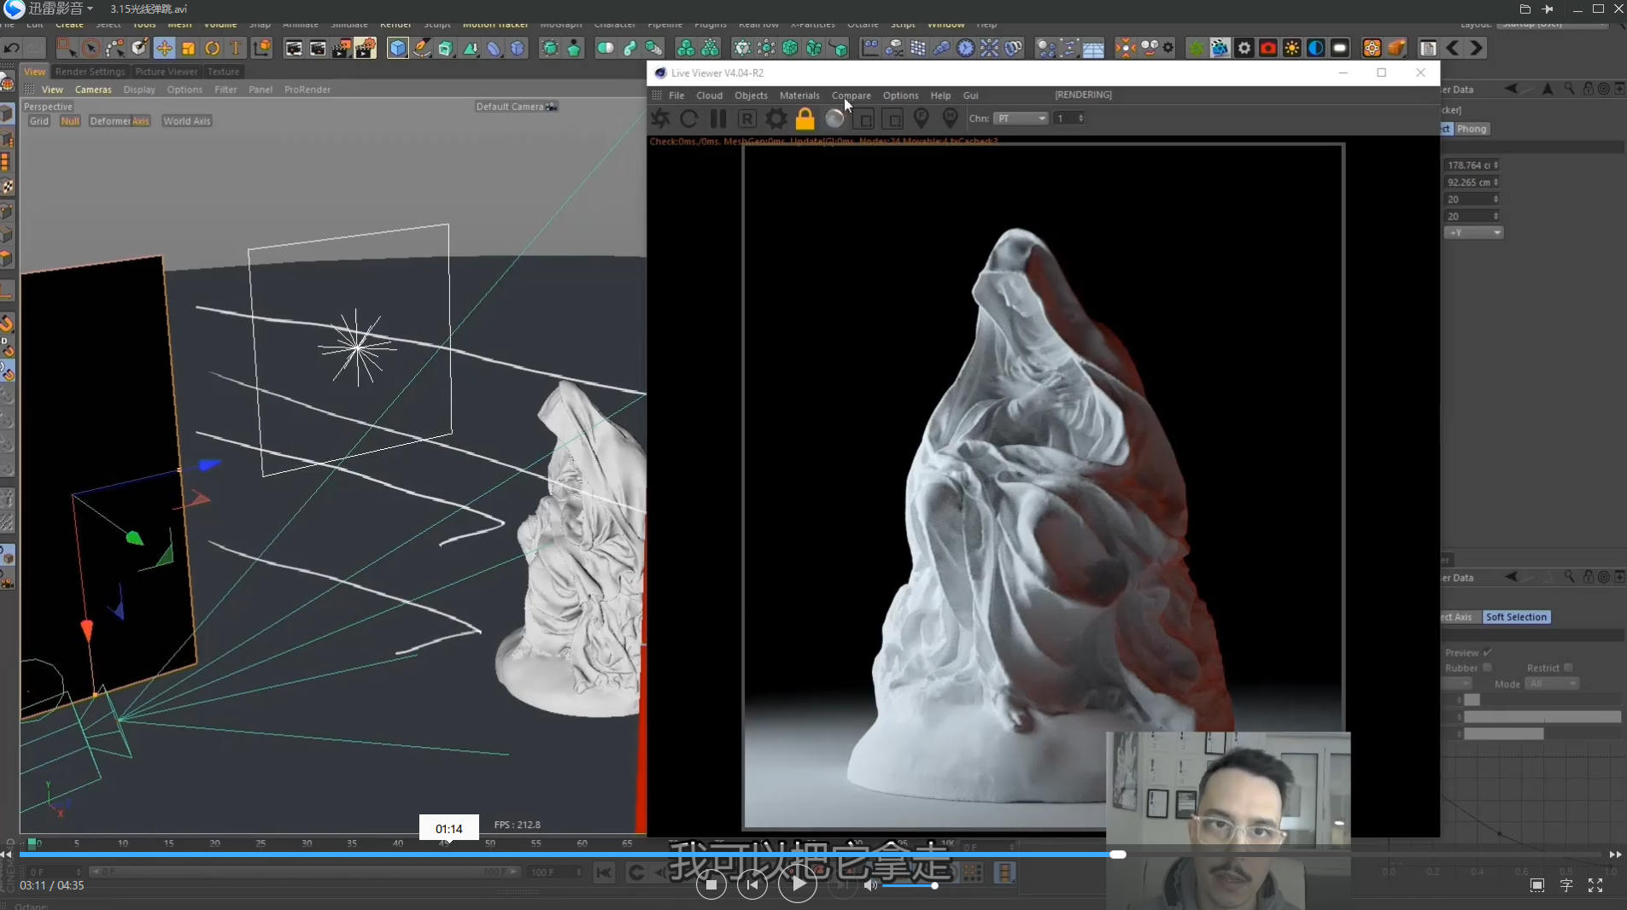Click the orange lock icon in Live Viewer

[805, 119]
